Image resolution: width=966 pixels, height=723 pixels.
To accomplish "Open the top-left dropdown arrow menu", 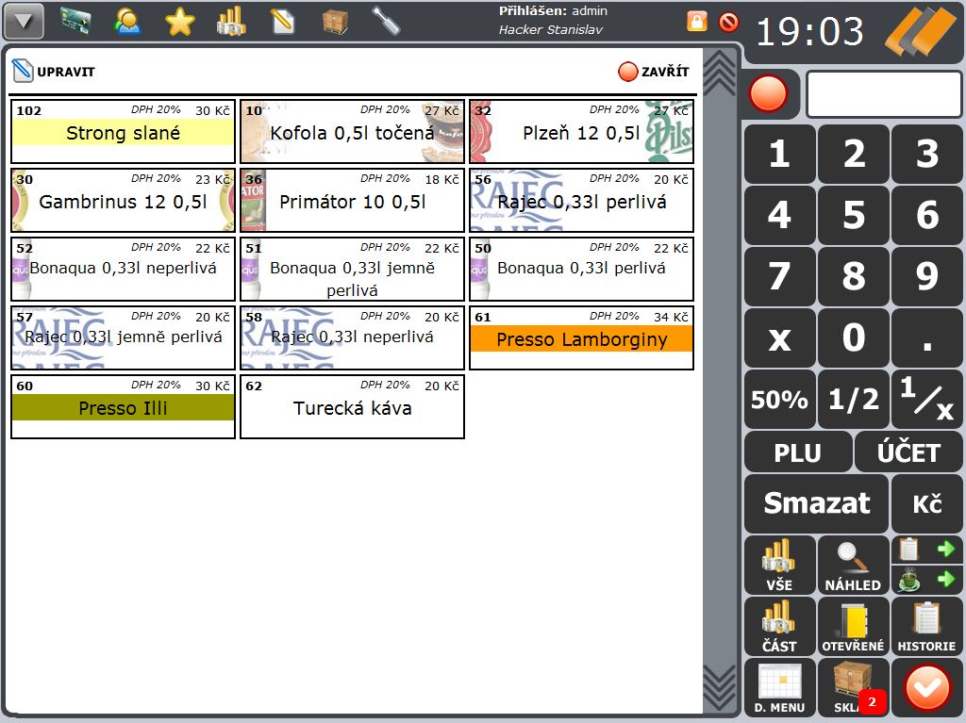I will click(24, 21).
